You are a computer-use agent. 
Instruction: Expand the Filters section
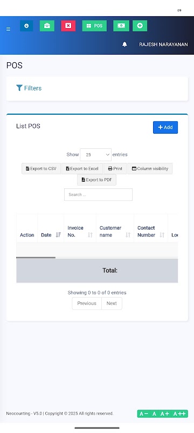29,88
